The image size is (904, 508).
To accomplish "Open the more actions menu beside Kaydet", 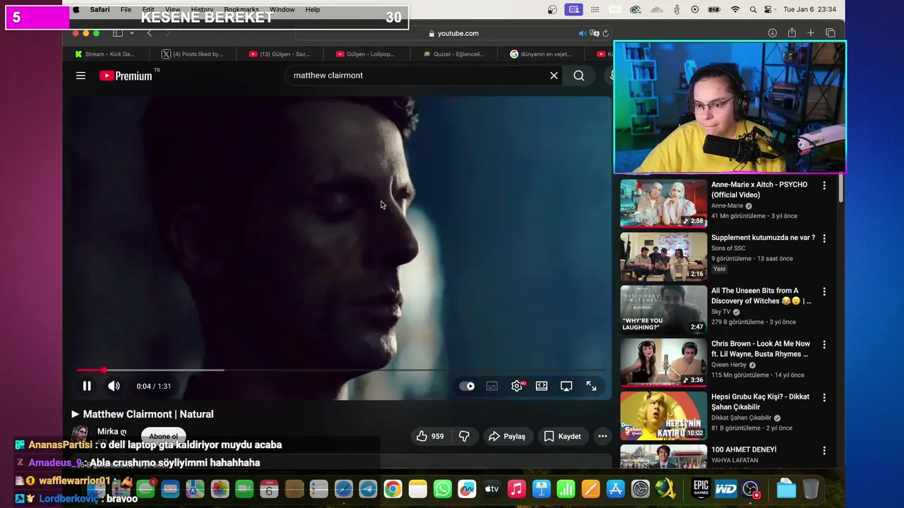I will click(602, 436).
